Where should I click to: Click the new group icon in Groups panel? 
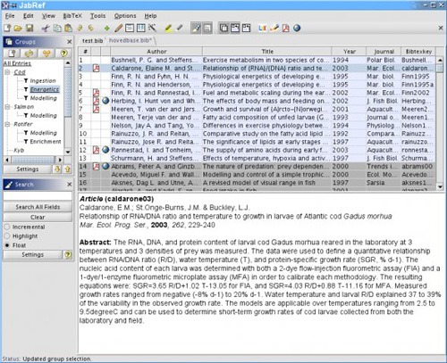pyautogui.click(x=12, y=54)
